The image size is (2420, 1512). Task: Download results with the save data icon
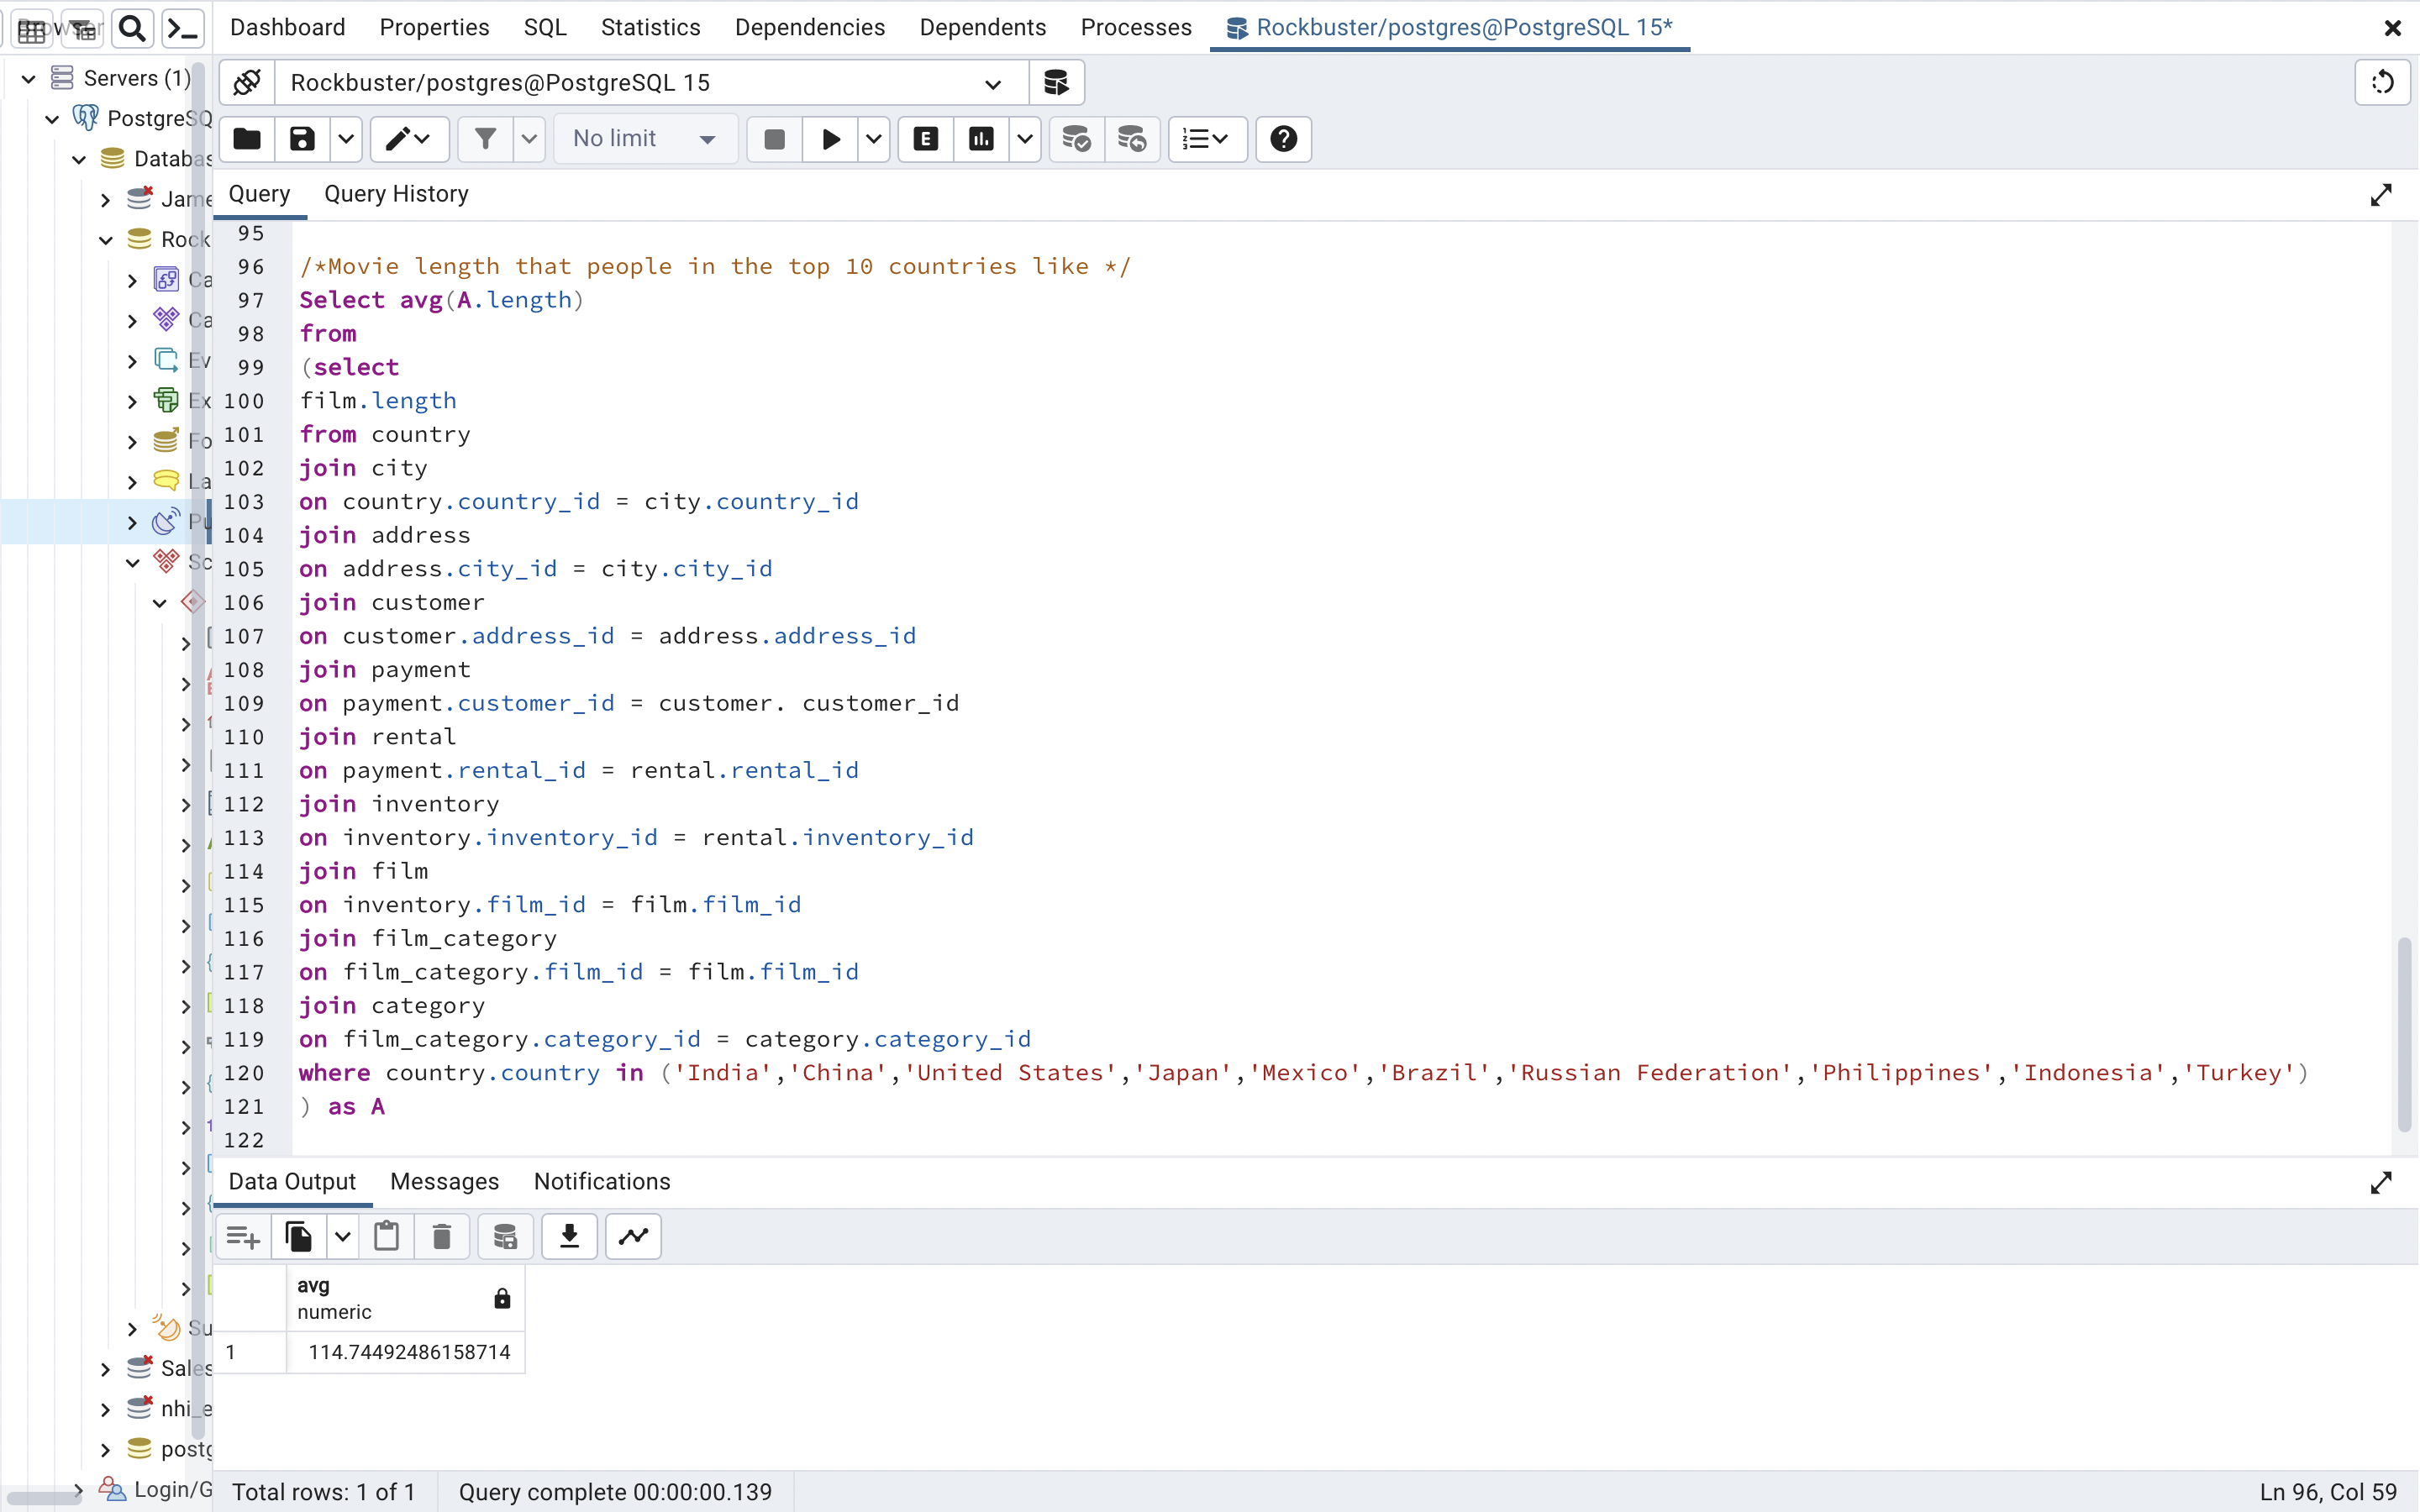click(x=569, y=1237)
